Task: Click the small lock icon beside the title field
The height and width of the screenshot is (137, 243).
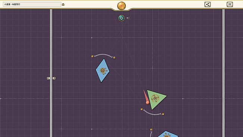Action: point(63,4)
